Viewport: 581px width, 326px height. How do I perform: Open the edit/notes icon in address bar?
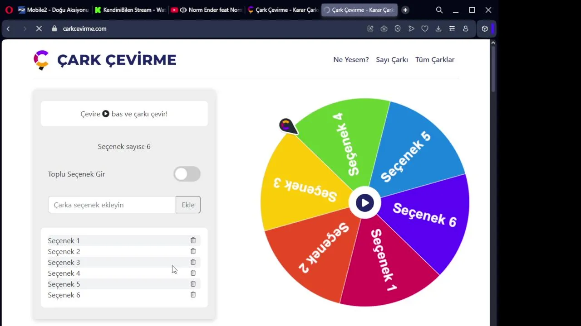coord(370,29)
